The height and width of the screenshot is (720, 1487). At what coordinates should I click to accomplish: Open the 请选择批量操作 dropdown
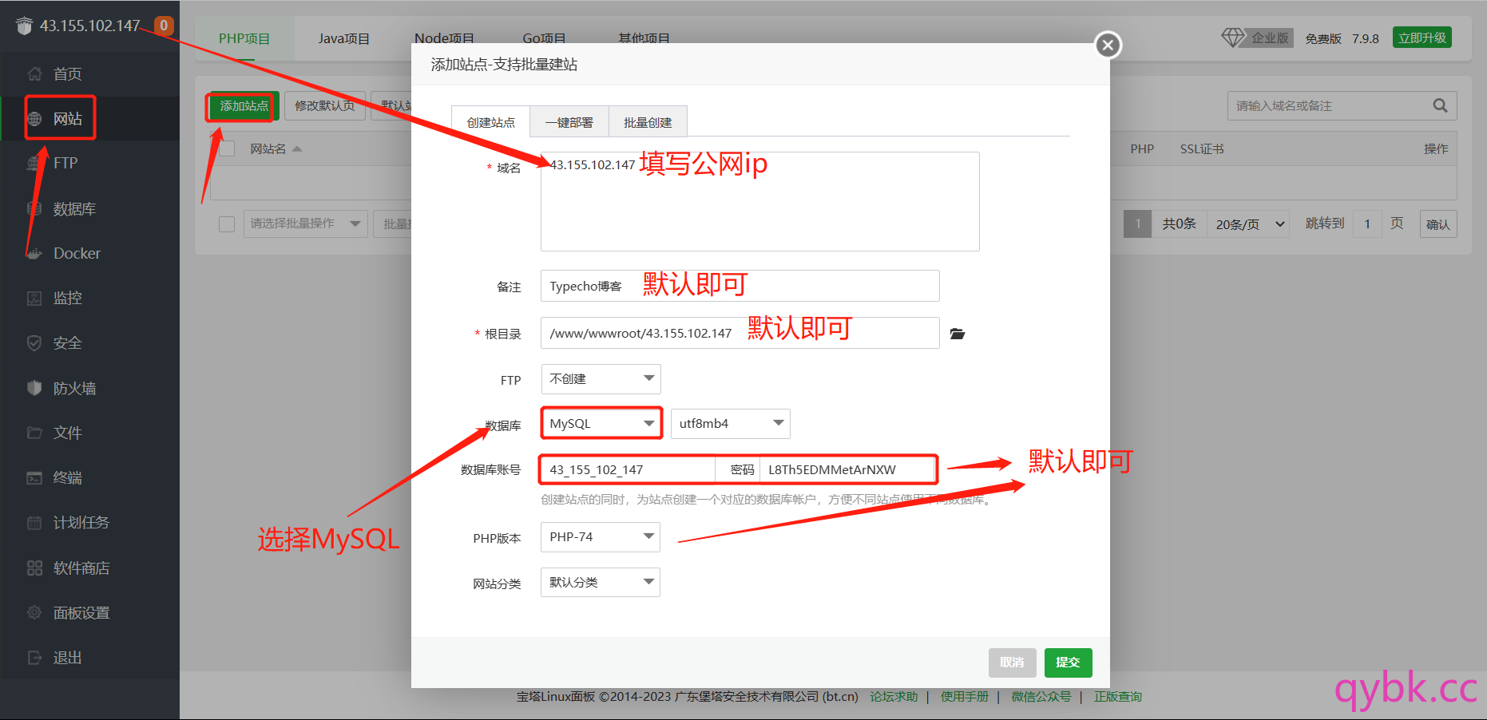click(305, 224)
